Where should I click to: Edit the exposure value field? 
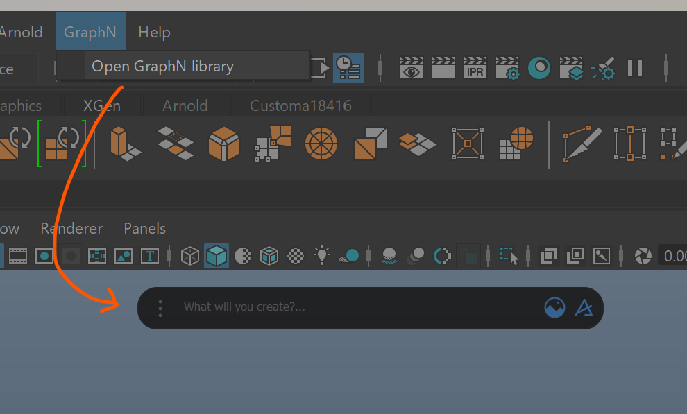click(673, 256)
